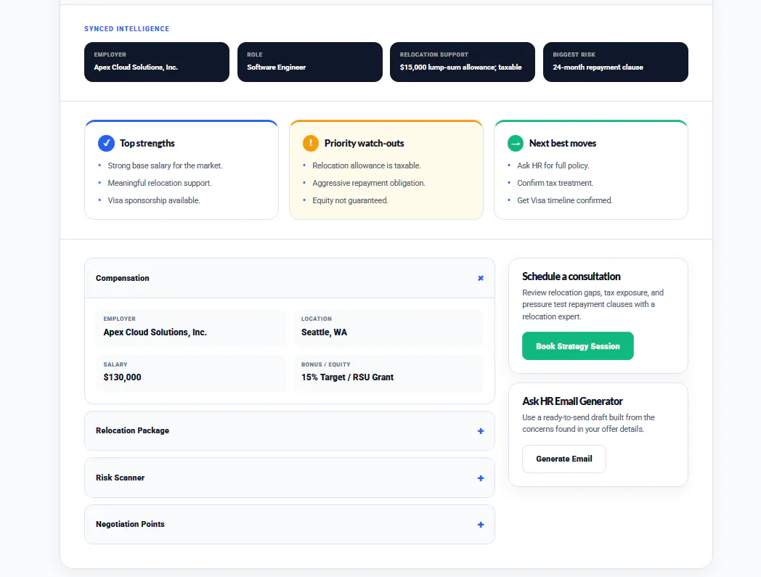This screenshot has width=761, height=577.
Task: Click 'Relocation allowance is taxable.' bullet
Action: (367, 165)
